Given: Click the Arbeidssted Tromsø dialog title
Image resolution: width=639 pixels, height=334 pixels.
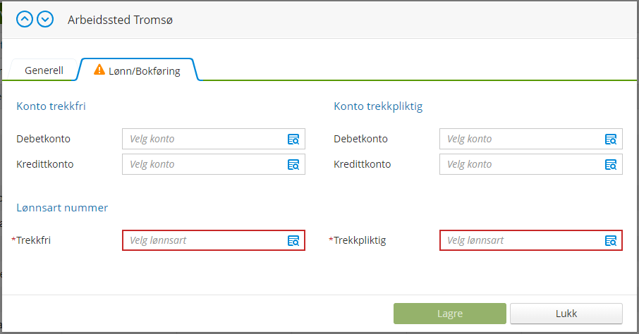Looking at the screenshot, I should (x=120, y=20).
